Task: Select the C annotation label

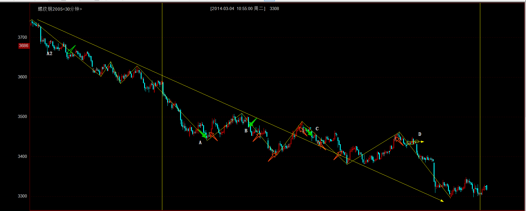Action: tap(317, 129)
